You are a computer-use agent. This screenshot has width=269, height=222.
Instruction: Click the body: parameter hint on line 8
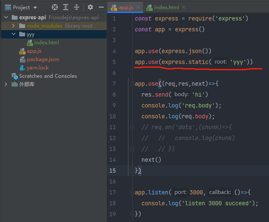tap(182, 94)
